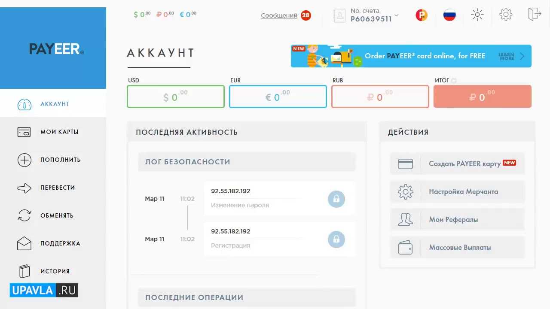
Task: Click the Мои карты card icon
Action: [x=24, y=132]
